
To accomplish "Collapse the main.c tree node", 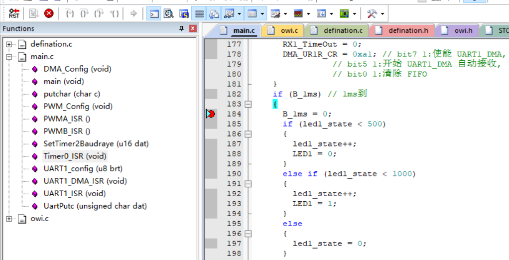I will click(x=9, y=57).
